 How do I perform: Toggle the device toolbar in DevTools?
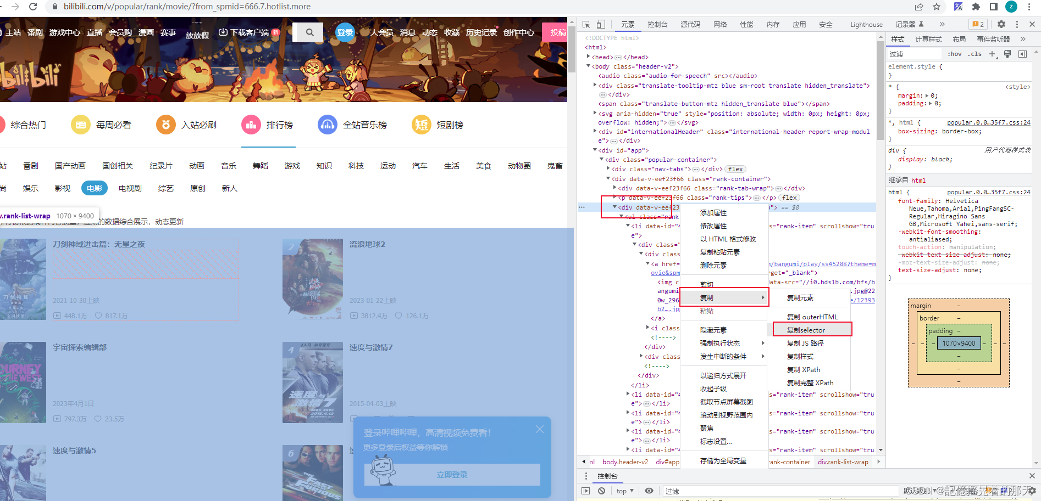coord(601,24)
